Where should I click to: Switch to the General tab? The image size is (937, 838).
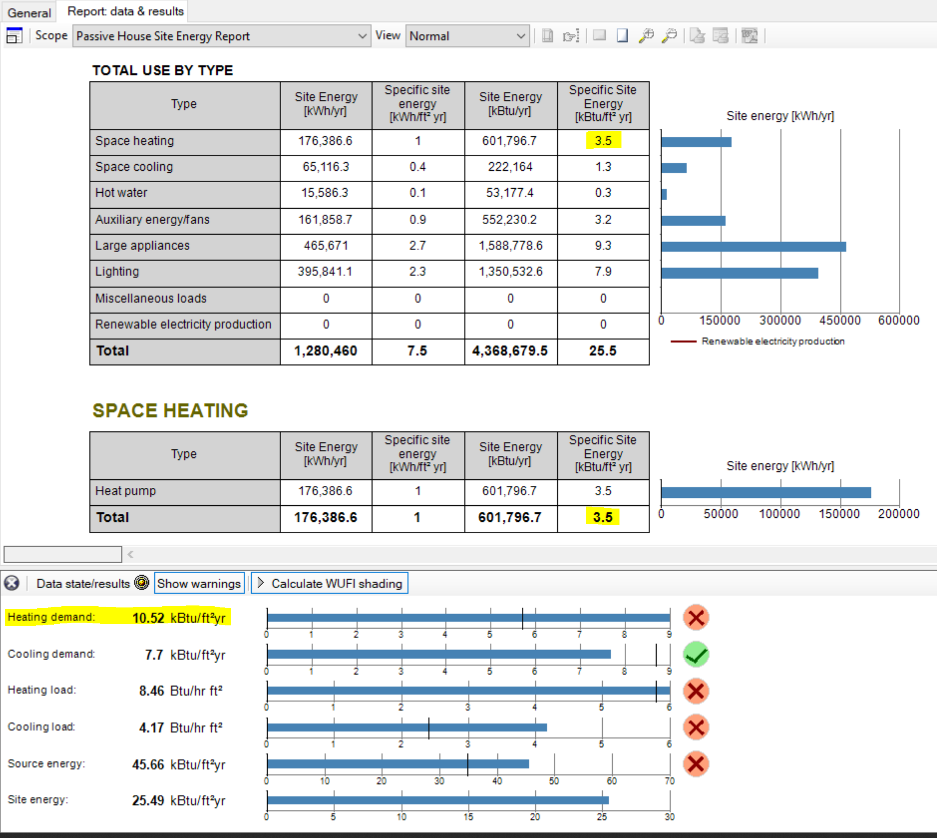coord(29,12)
